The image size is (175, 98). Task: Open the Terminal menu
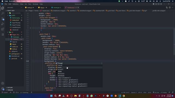pyautogui.click(x=35, y=4)
